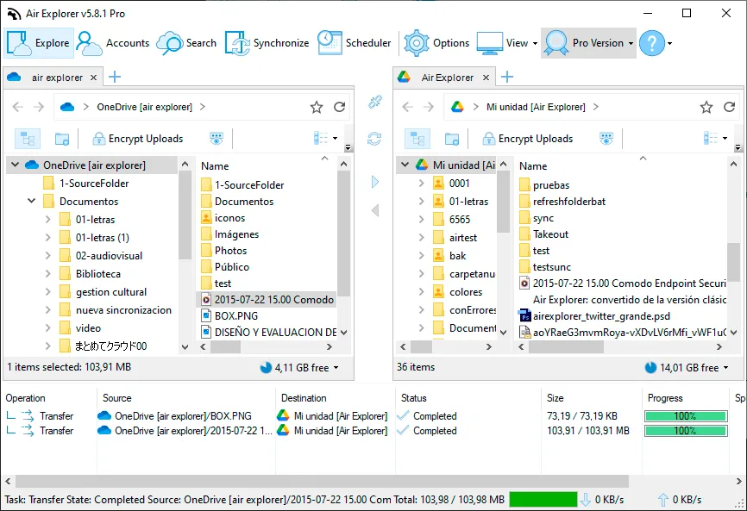Screen dimensions: 747x511
Task: Click Status column header in transfers
Action: pos(413,398)
